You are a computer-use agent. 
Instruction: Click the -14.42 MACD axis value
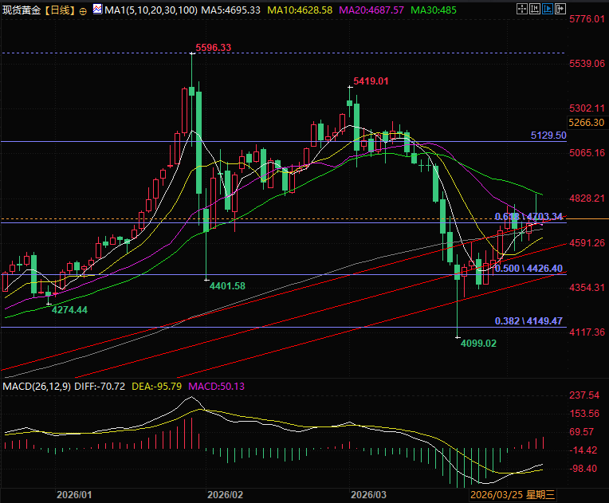583,450
